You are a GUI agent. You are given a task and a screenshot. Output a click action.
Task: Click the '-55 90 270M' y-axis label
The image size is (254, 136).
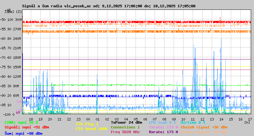pyautogui.click(x=10, y=29)
